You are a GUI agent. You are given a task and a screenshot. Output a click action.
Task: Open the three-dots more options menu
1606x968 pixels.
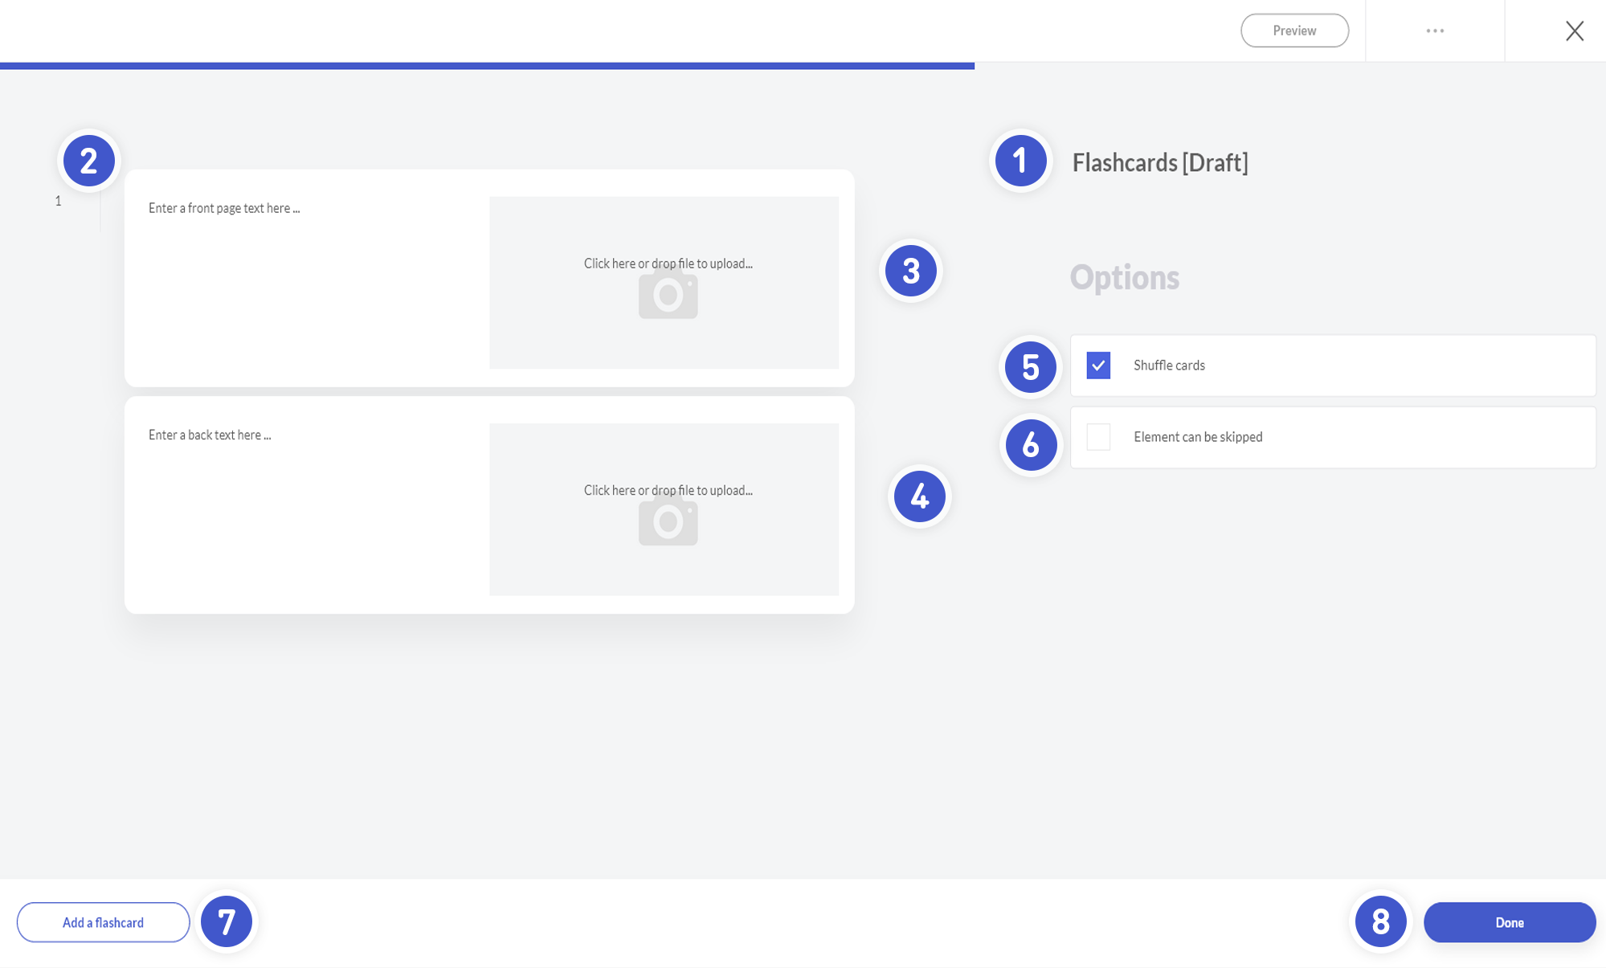[1435, 31]
